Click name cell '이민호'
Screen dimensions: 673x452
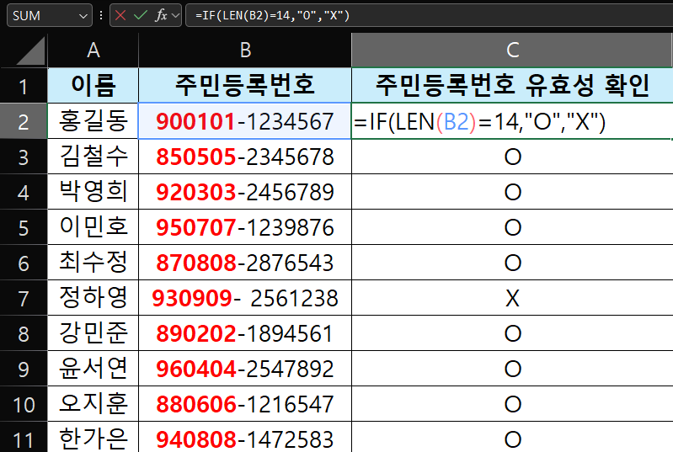(x=93, y=227)
